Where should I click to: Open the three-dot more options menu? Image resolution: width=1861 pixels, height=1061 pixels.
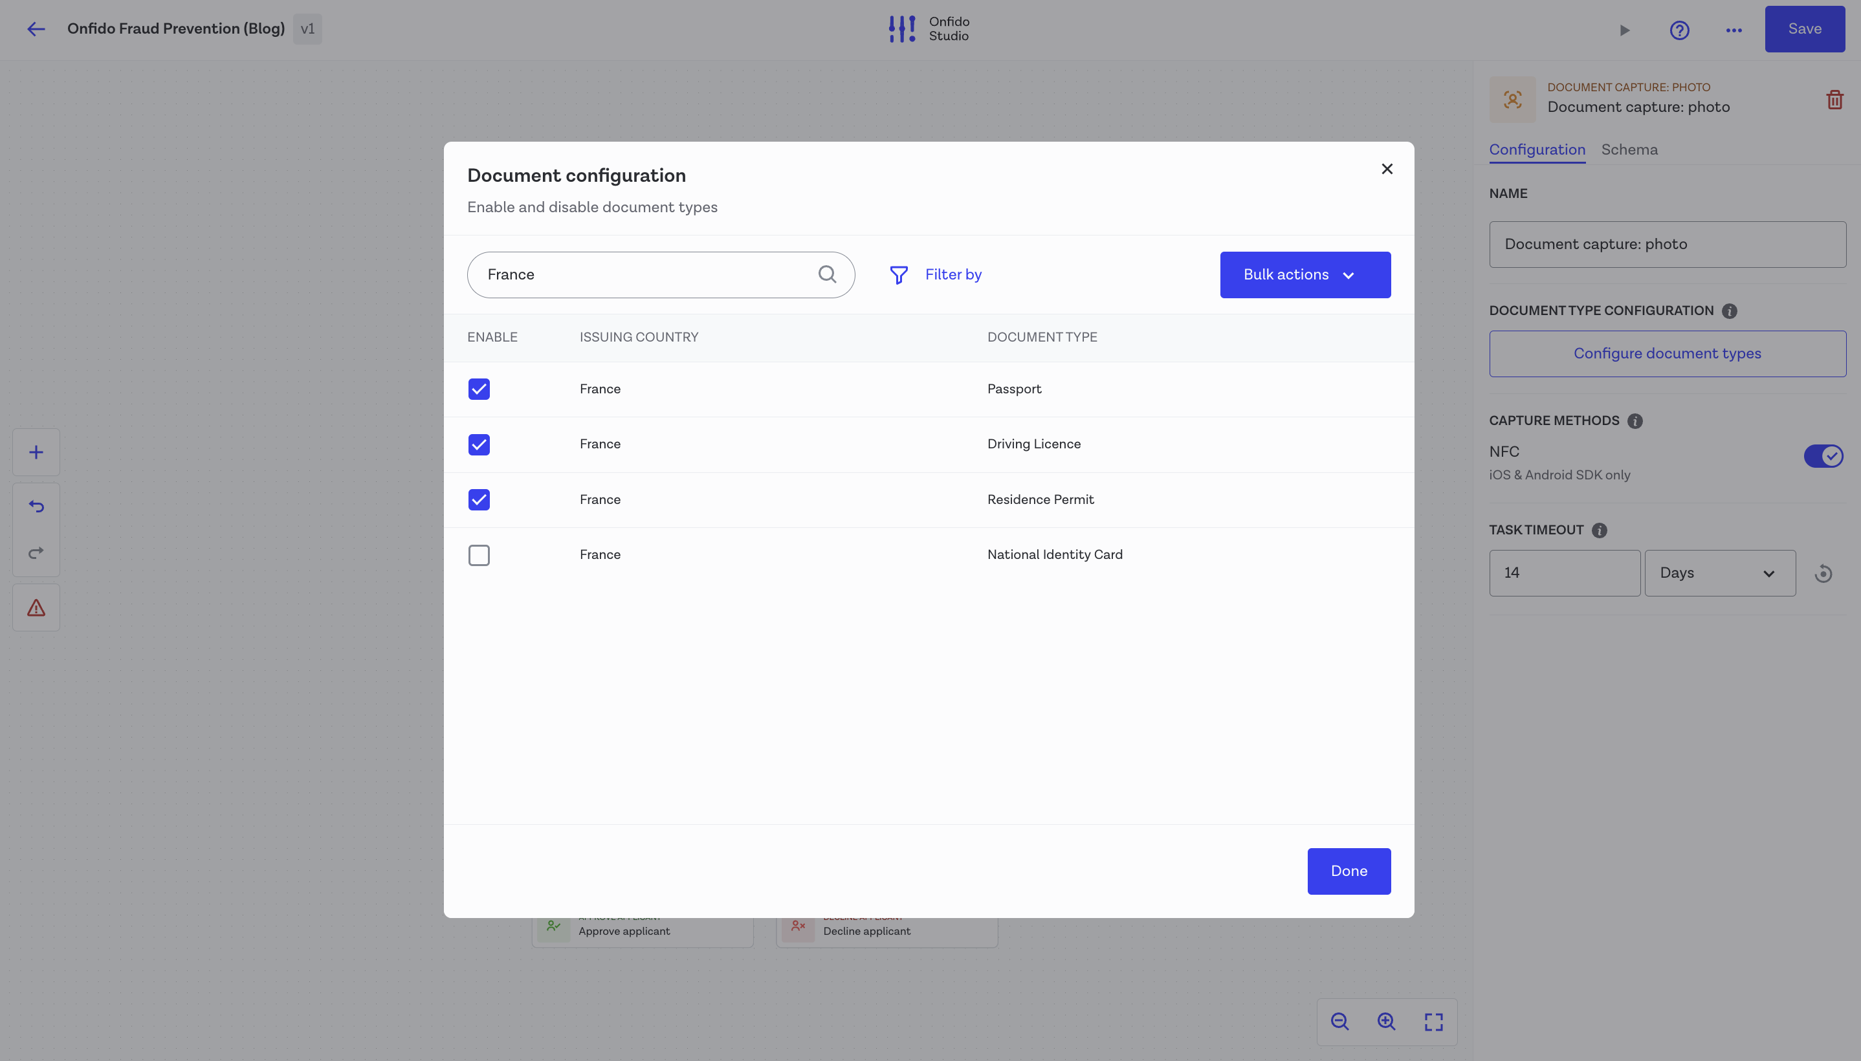point(1734,30)
